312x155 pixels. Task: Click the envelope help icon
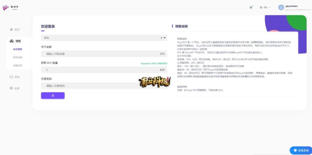pyautogui.click(x=11, y=77)
